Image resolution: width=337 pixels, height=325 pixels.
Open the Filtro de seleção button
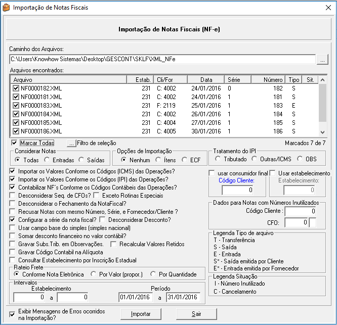click(71, 143)
